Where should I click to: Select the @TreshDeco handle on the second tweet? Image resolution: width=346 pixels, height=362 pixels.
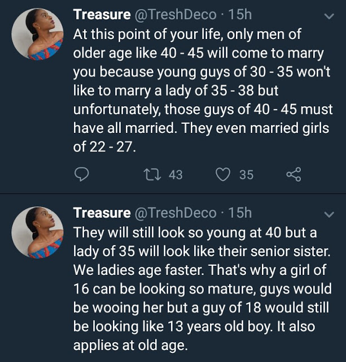pos(175,213)
